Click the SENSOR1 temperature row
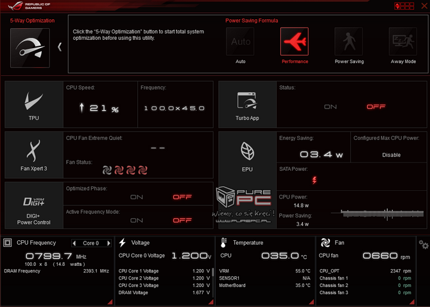The height and width of the screenshot is (307, 430). click(x=264, y=278)
